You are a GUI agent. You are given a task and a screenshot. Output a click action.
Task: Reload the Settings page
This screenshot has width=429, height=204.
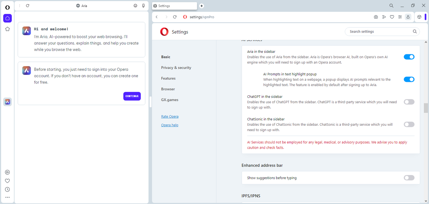(x=175, y=17)
